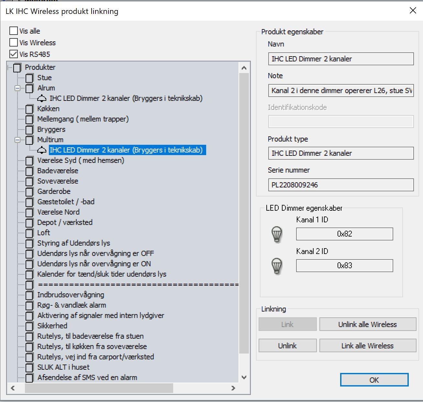Click the page icon beside Soveværelse

(x=29, y=181)
